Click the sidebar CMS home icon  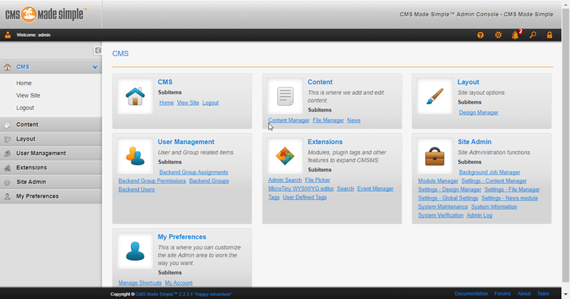tap(8, 67)
